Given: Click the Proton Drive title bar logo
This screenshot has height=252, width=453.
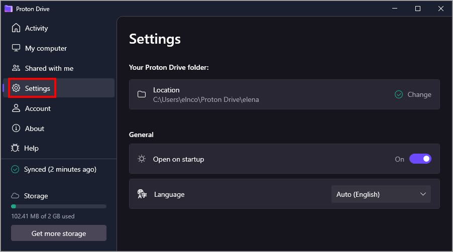Looking at the screenshot, I should click(9, 9).
